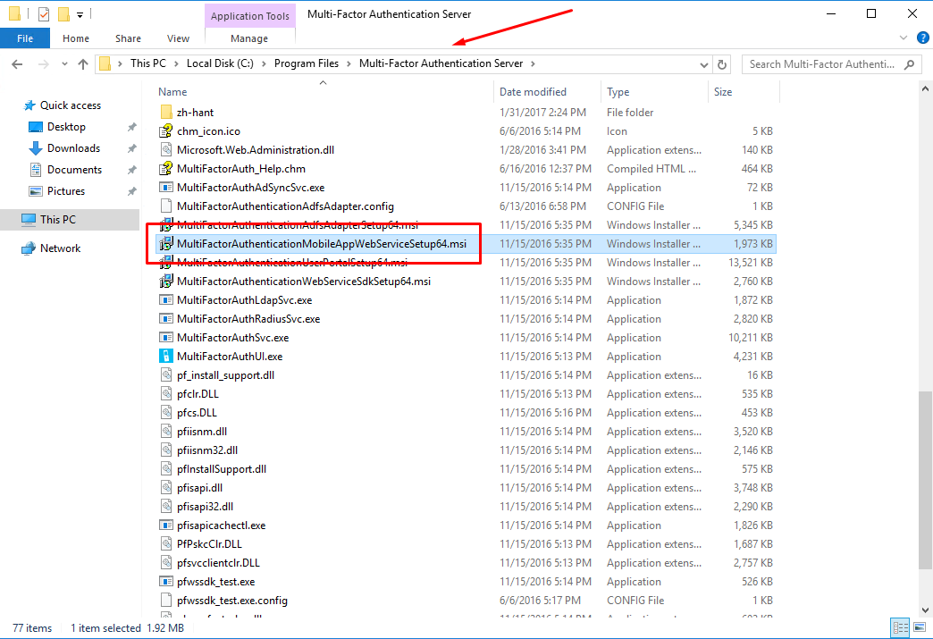Open Documents in navigation pane

[74, 170]
